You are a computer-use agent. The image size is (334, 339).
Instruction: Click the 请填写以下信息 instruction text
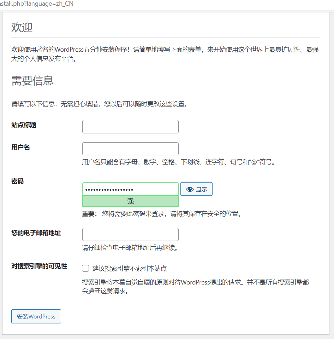click(x=100, y=104)
